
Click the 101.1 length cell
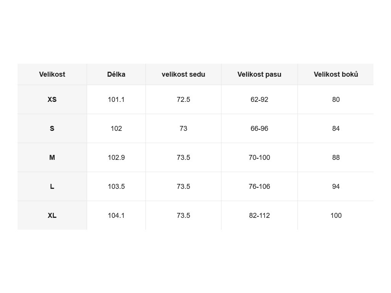tap(116, 100)
